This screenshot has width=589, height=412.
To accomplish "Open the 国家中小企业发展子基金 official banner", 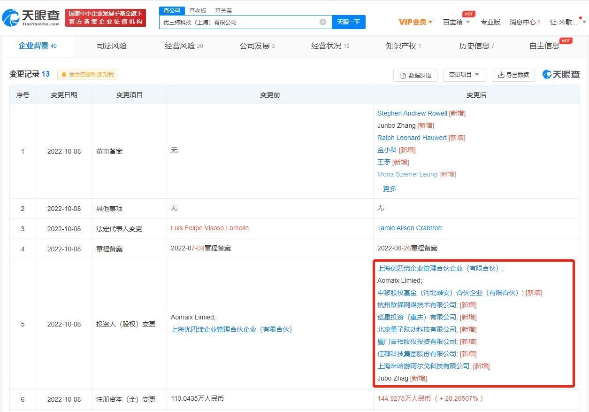I will click(106, 18).
